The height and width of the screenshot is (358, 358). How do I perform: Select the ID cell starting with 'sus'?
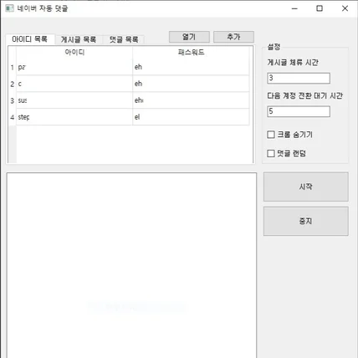click(74, 100)
